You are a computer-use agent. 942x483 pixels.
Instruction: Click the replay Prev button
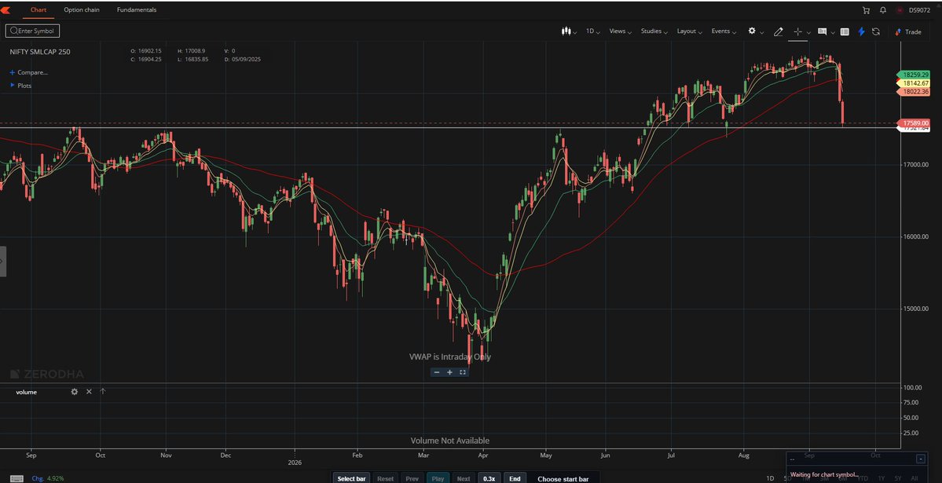(x=412, y=478)
